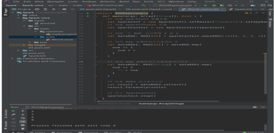The height and width of the screenshot is (133, 274).
Task: Open the Project Structure icon
Action: point(253,5)
